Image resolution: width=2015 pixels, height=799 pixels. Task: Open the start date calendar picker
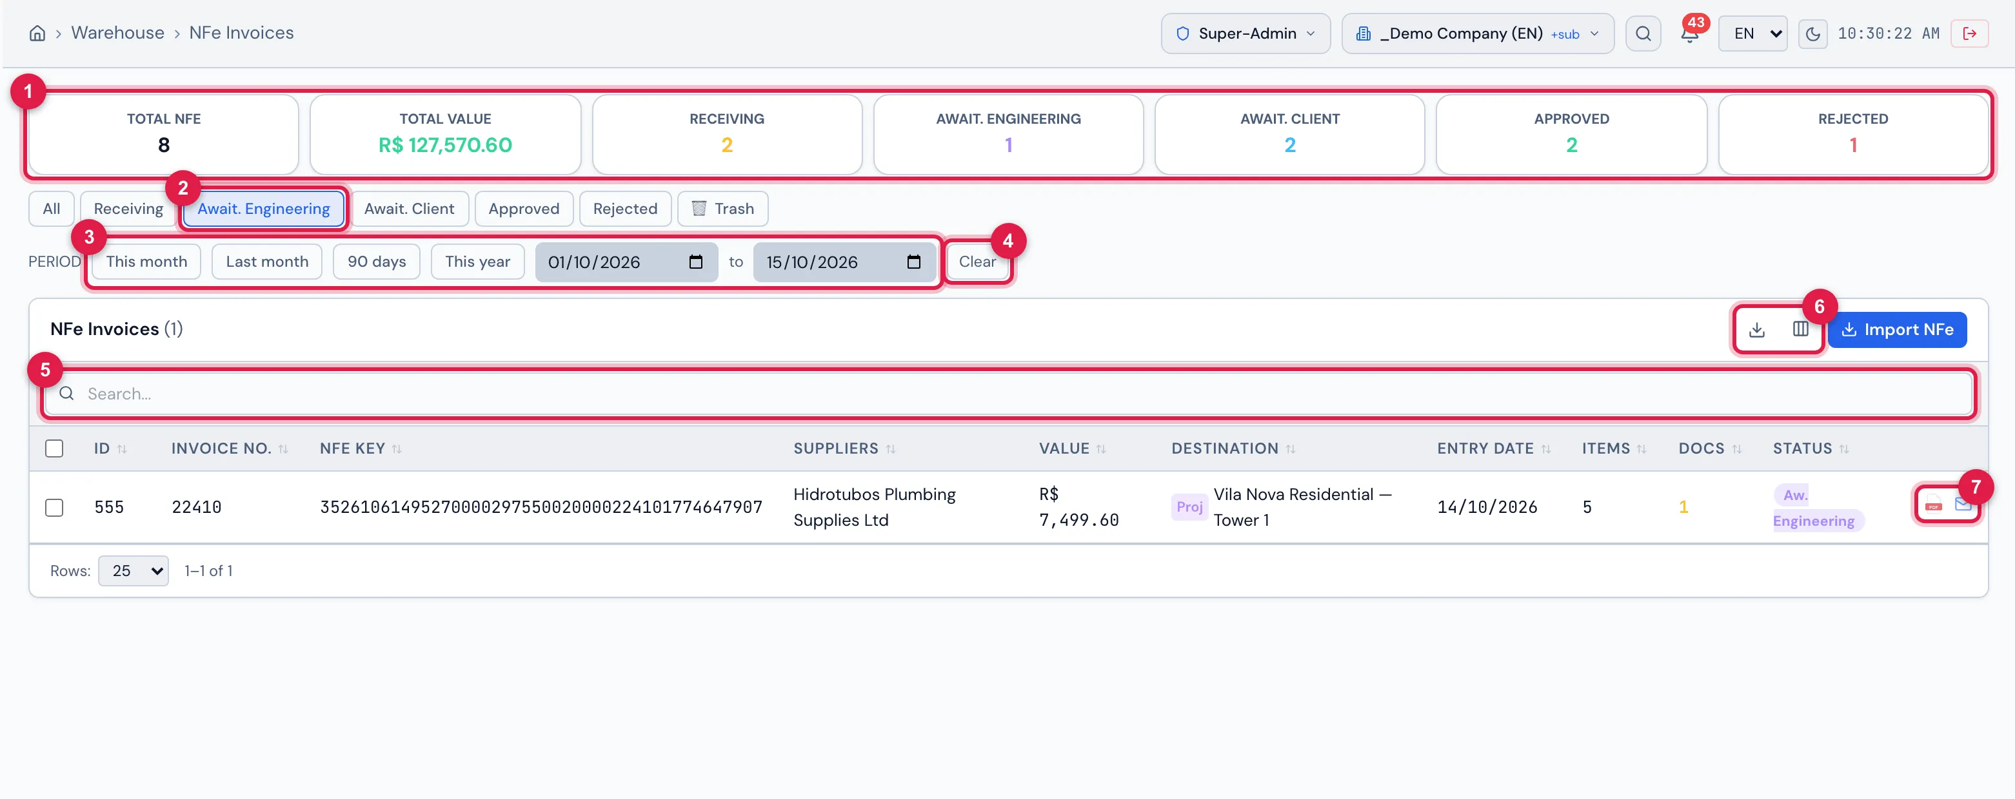[695, 262]
